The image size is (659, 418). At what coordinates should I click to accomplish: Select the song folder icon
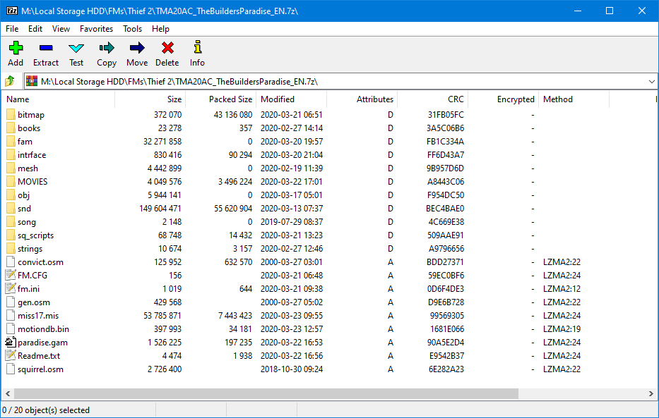click(x=11, y=222)
